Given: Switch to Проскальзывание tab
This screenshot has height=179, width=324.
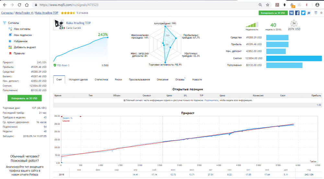Looking at the screenshot, I should (x=139, y=79).
